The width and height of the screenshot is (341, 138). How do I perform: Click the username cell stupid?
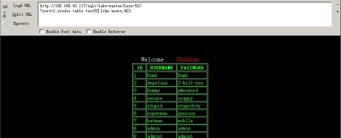tap(162, 106)
